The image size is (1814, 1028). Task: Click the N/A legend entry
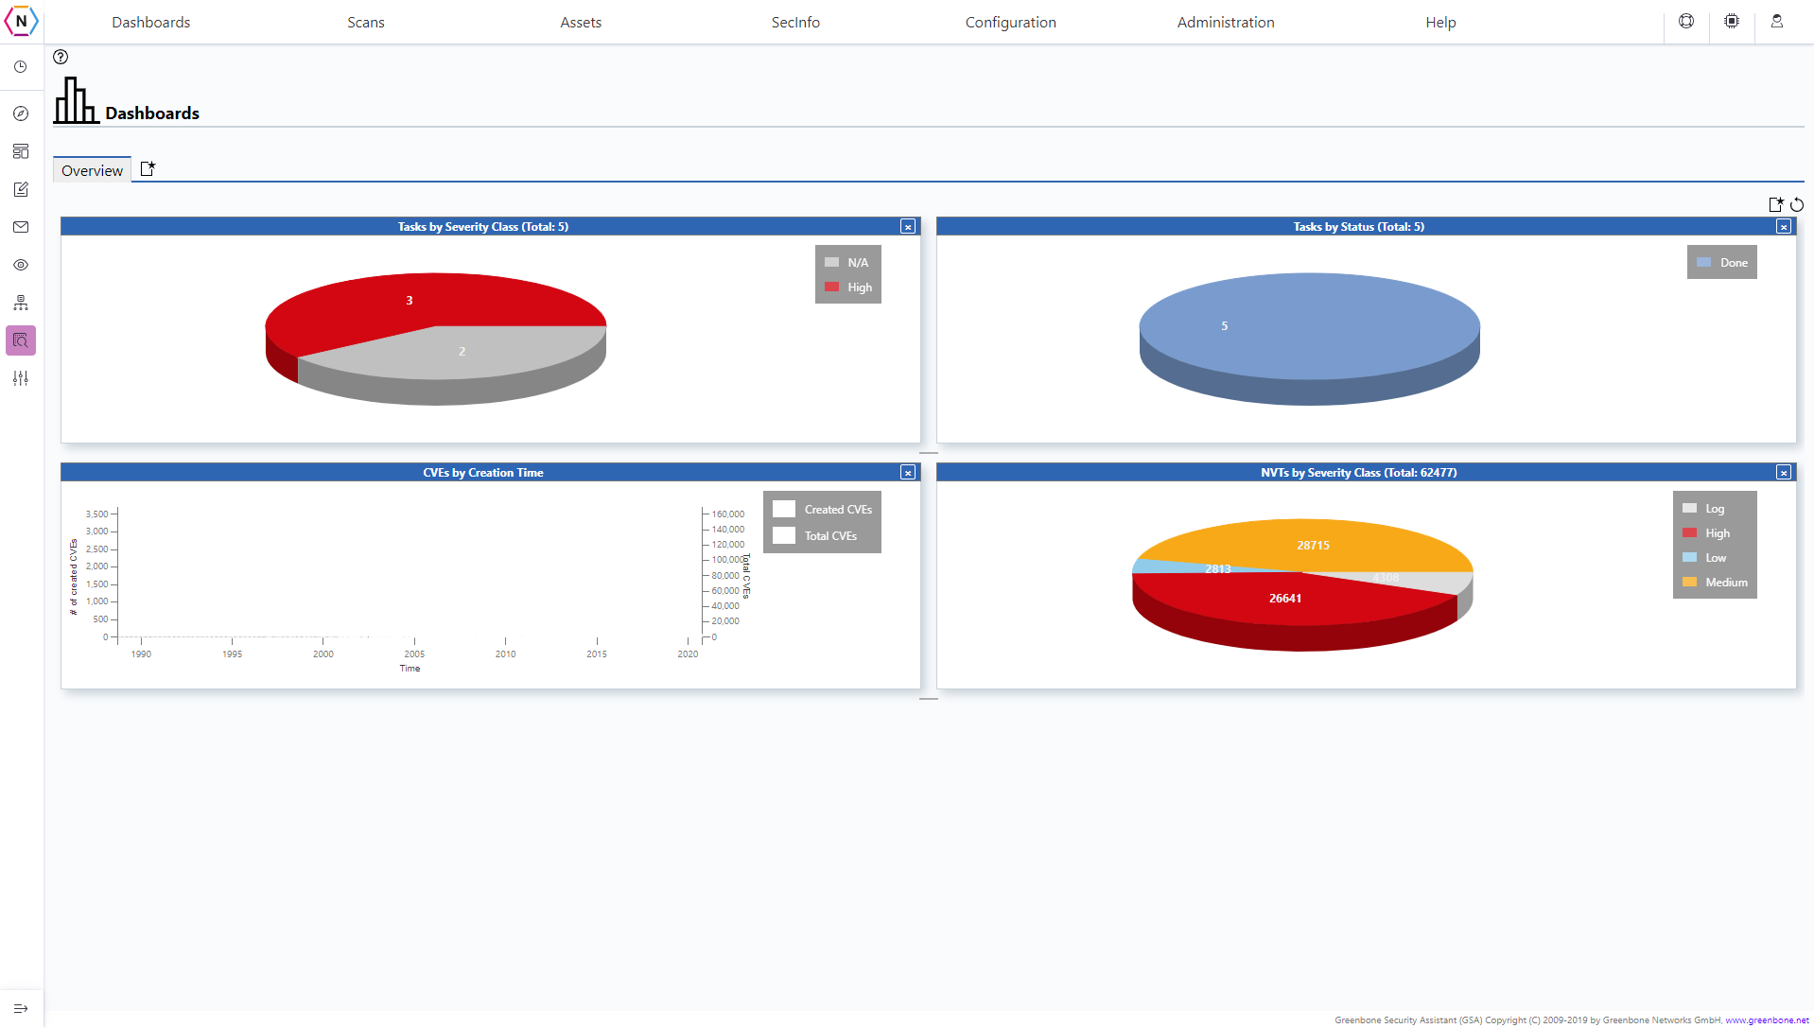(x=847, y=263)
